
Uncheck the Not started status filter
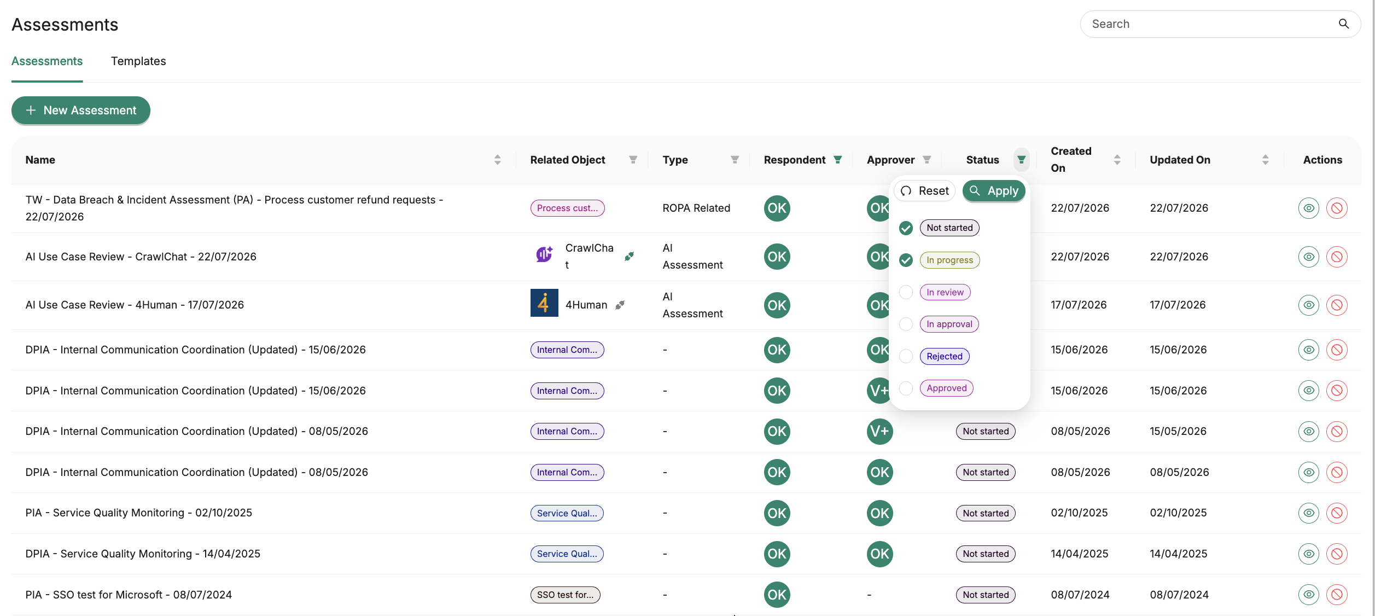906,228
